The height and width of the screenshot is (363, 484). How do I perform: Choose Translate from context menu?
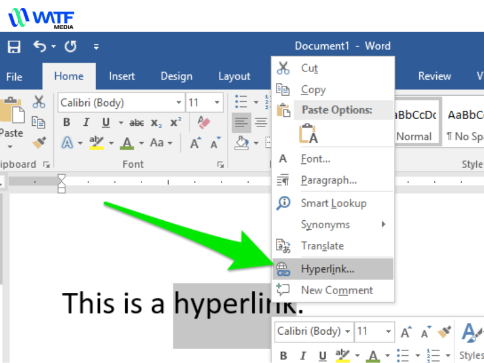coord(333,246)
